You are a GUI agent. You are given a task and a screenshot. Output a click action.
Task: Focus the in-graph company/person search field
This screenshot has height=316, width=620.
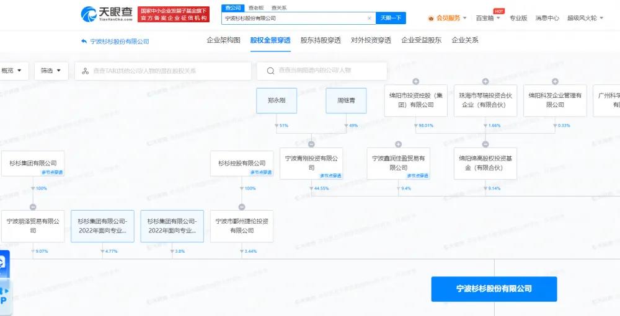[x=322, y=71]
